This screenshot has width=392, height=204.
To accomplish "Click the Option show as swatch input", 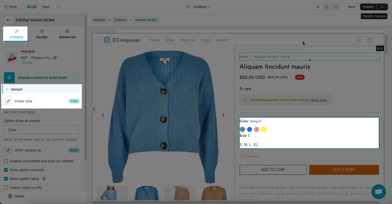I will 42,130.
